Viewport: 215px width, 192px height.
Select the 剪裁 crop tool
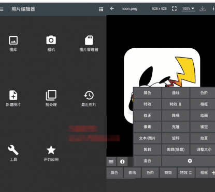point(147,149)
